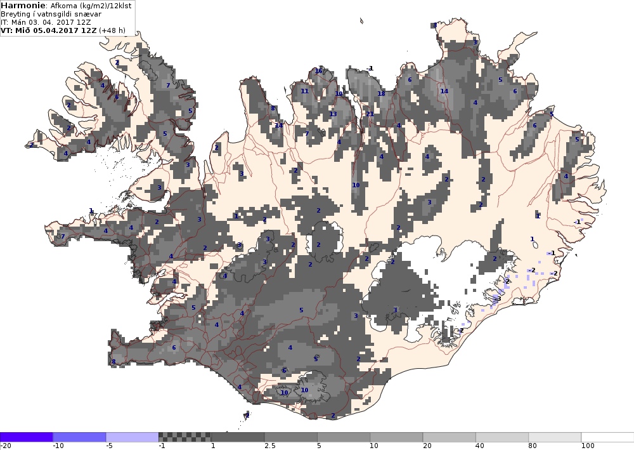Click the '20' label under the legend

(x=427, y=446)
